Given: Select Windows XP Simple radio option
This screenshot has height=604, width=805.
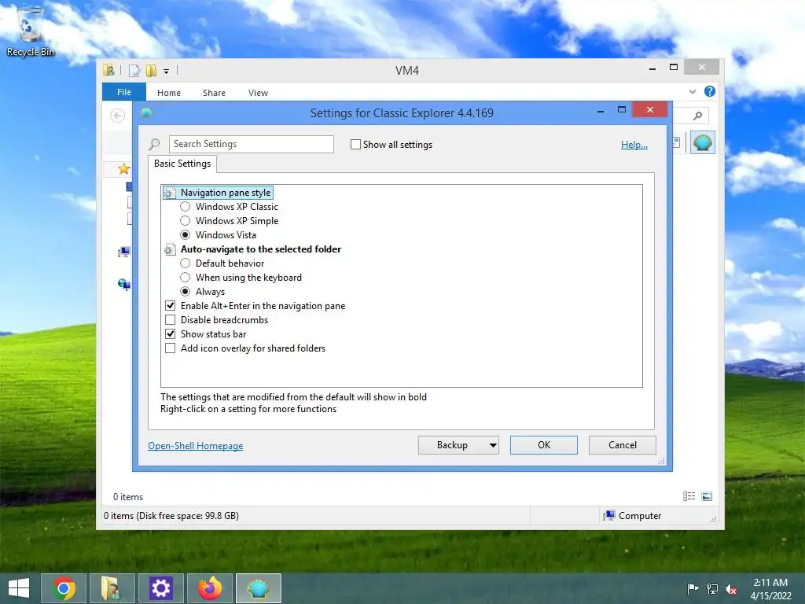Looking at the screenshot, I should 186,221.
